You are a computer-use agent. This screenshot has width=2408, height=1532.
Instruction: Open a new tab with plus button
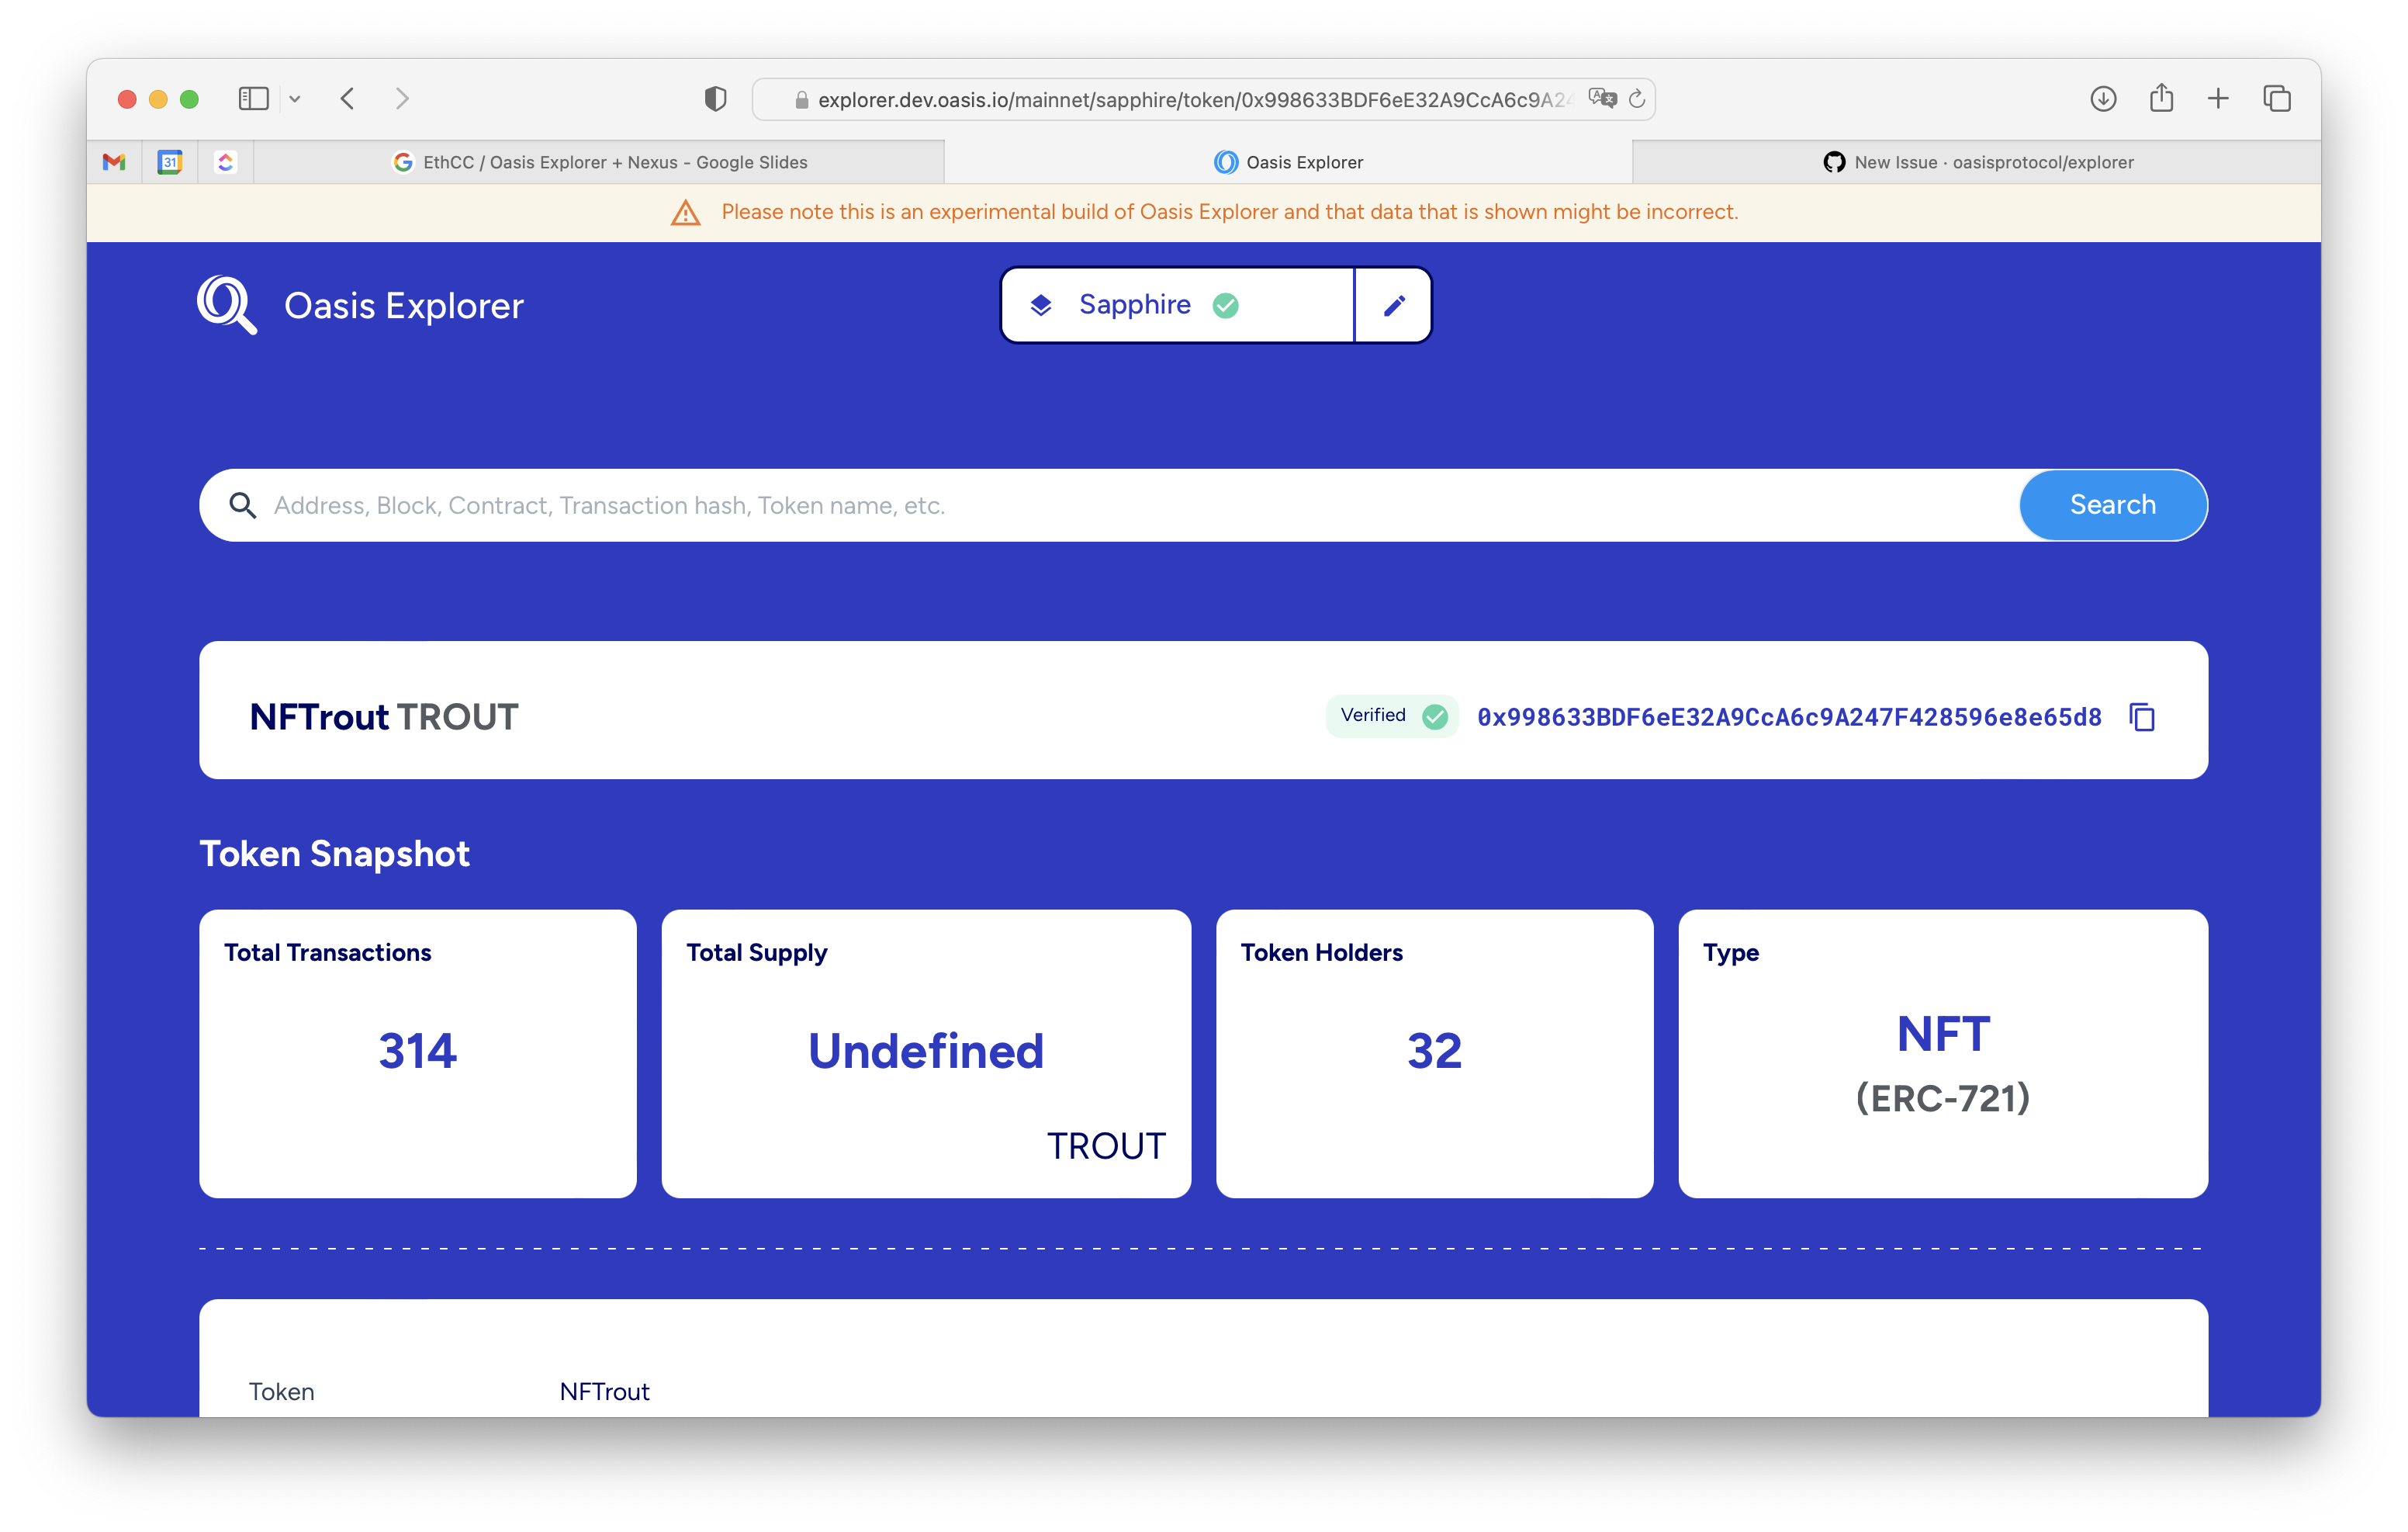click(2218, 98)
